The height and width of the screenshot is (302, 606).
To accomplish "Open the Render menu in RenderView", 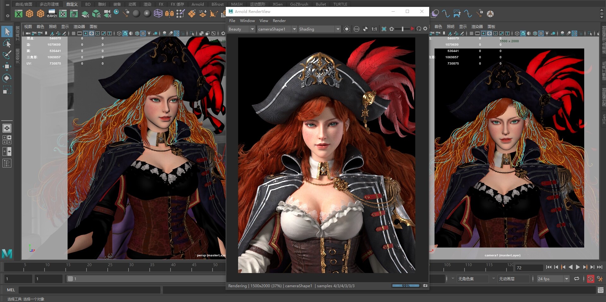I will tap(279, 20).
